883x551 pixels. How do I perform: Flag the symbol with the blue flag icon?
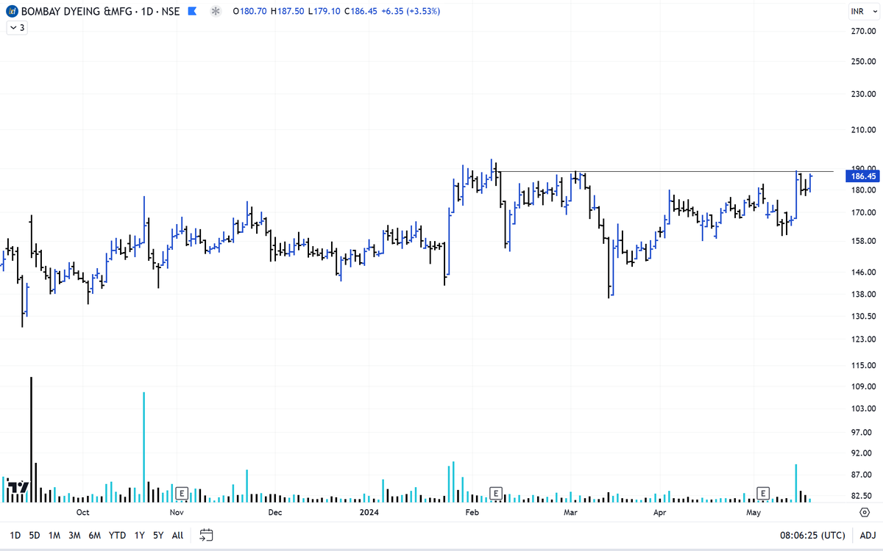191,11
